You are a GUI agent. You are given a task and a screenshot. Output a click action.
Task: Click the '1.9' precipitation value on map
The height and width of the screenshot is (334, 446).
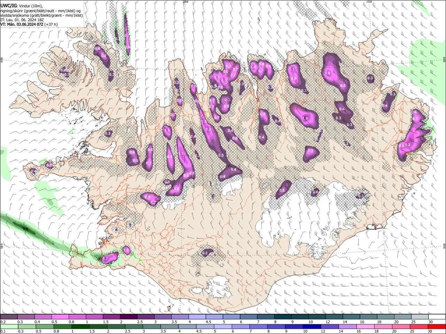[x=305, y=119]
